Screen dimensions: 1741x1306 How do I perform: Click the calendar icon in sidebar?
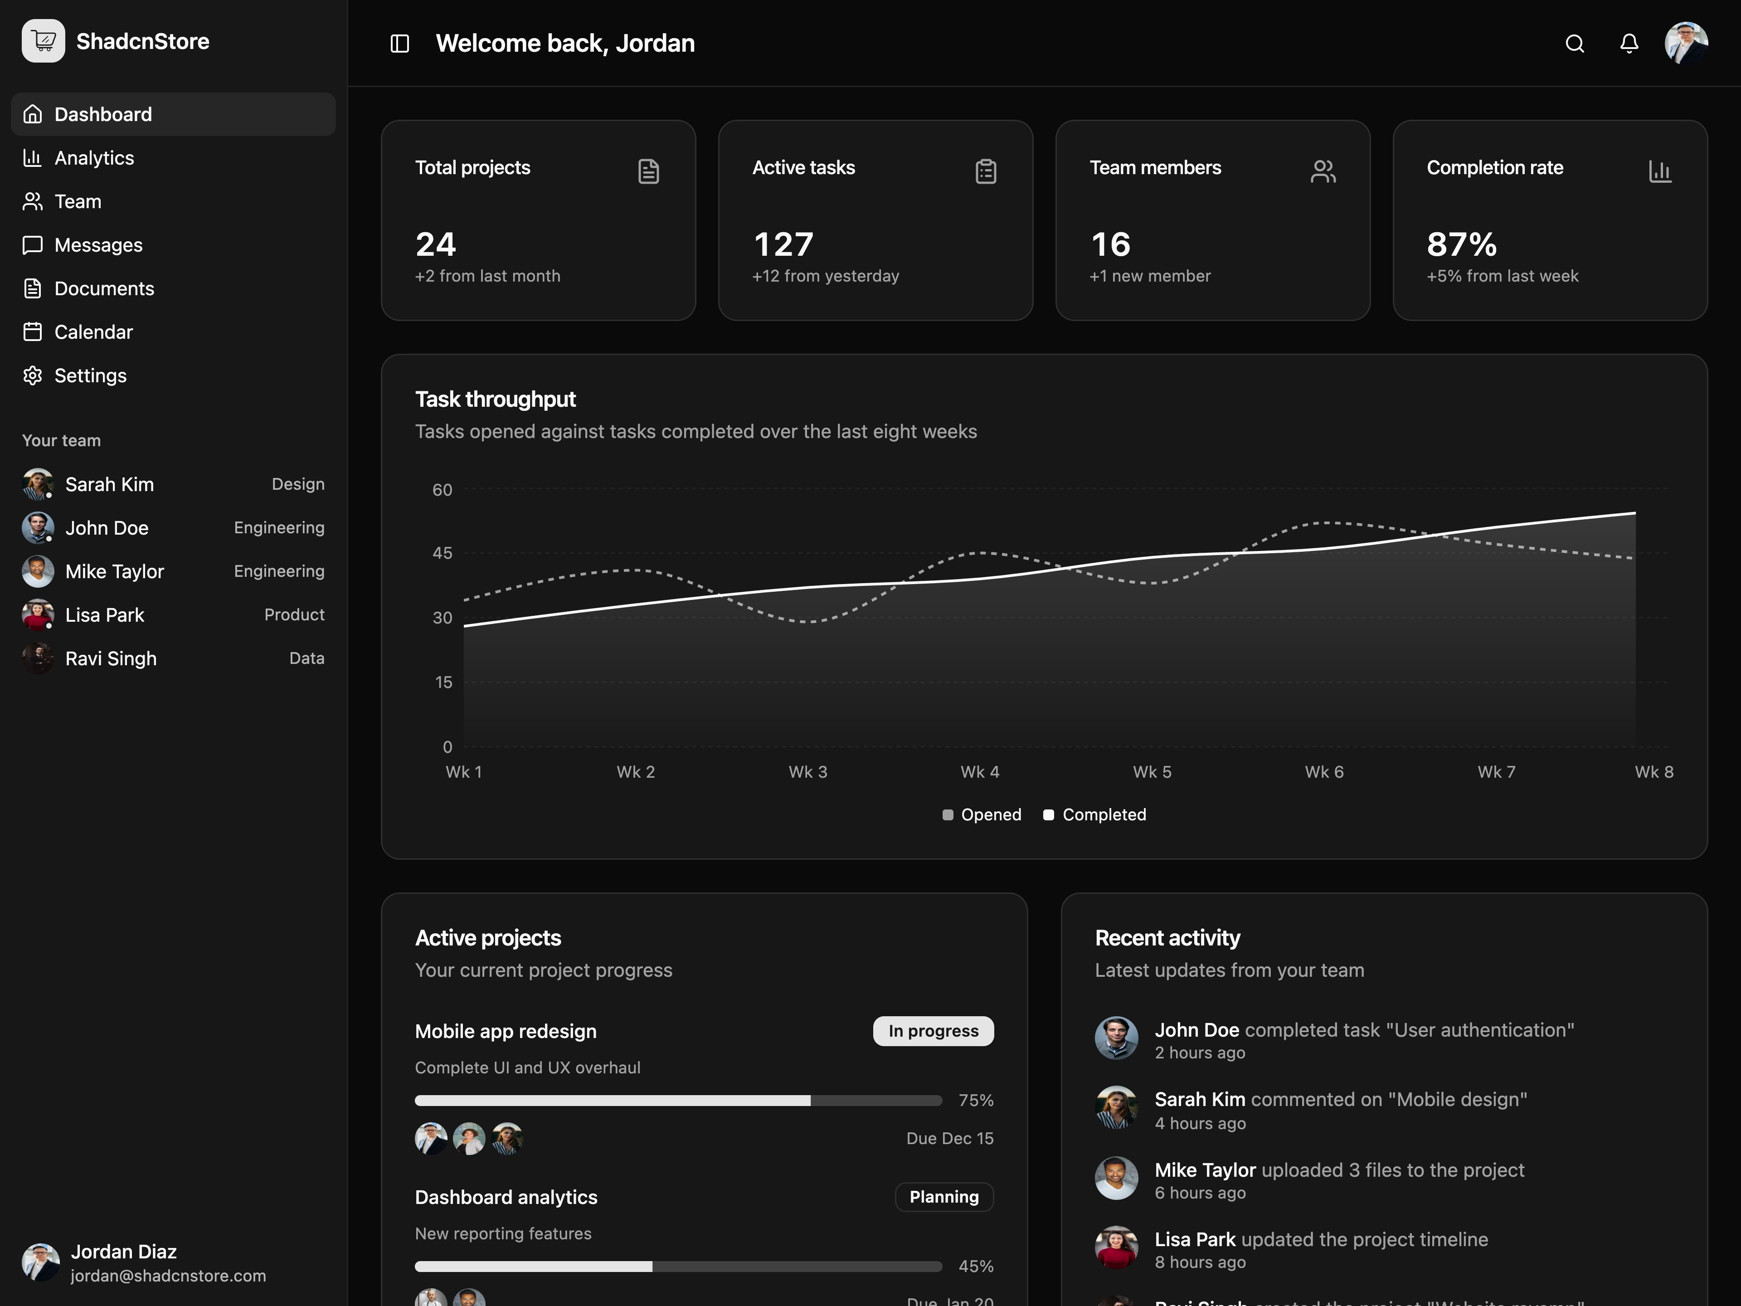(x=32, y=331)
